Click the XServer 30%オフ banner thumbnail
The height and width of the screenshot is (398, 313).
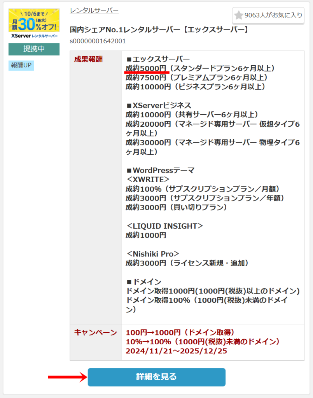(34, 23)
